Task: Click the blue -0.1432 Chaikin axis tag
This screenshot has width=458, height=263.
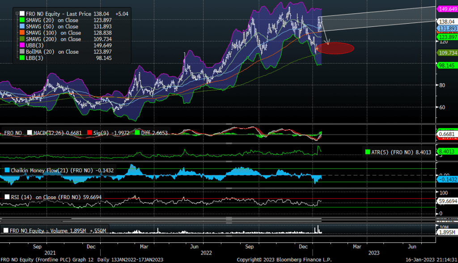Action: click(x=447, y=179)
